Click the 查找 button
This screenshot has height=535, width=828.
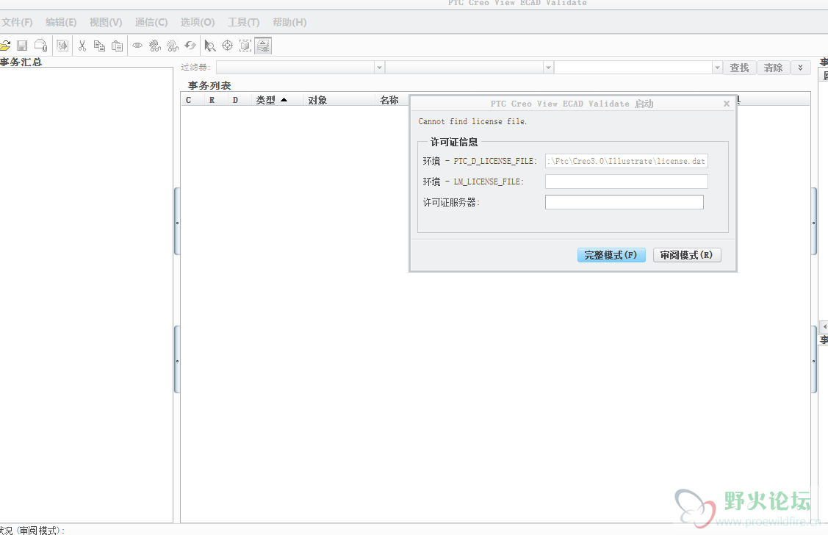(739, 68)
